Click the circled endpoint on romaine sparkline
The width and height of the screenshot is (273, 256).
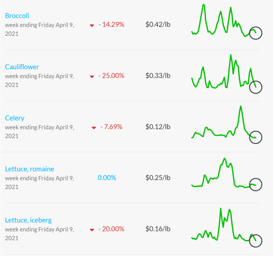pyautogui.click(x=256, y=185)
